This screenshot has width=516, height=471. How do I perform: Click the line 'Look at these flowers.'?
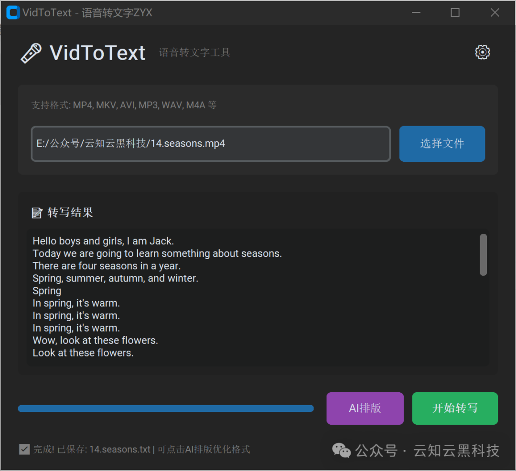tap(83, 353)
